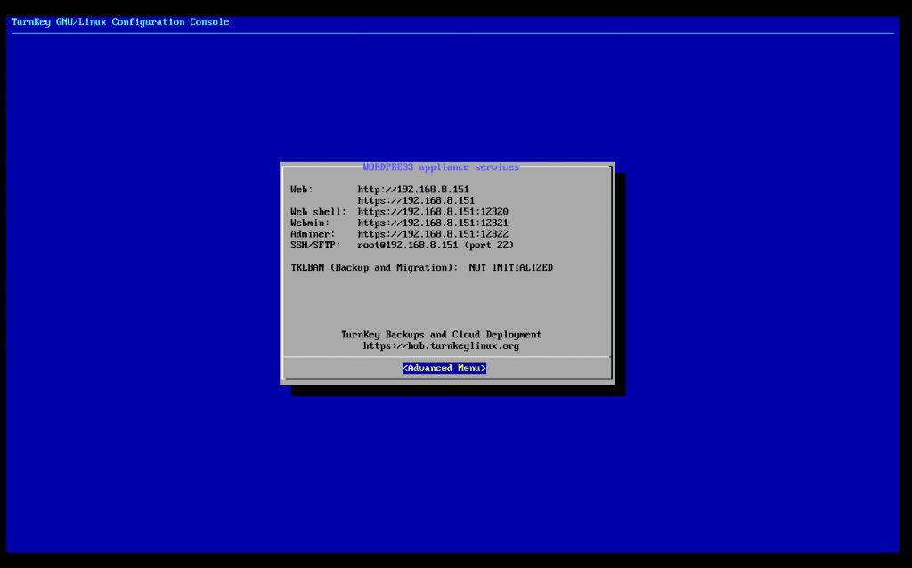Select the Web: row label
The image size is (912, 568).
point(302,190)
